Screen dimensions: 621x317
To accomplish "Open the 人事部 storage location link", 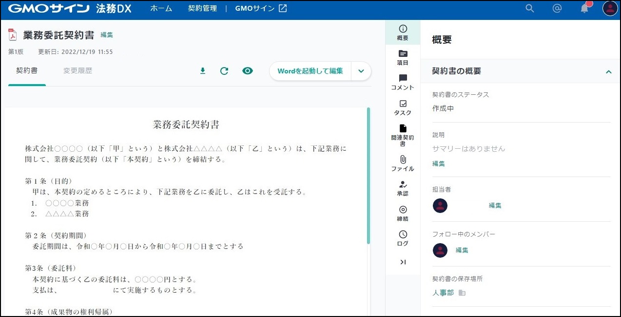I will click(443, 293).
